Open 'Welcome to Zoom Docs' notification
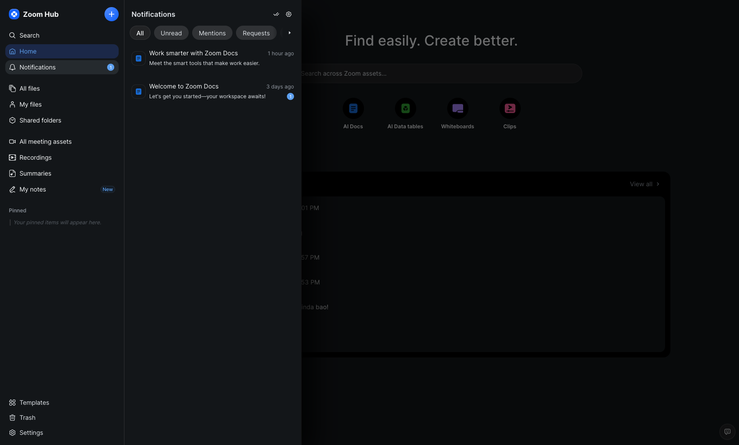This screenshot has width=739, height=445. pos(213,91)
